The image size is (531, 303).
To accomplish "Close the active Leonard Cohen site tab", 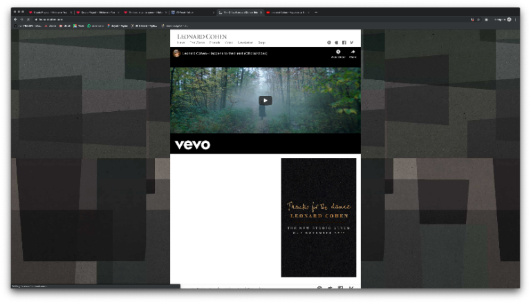I will [261, 12].
